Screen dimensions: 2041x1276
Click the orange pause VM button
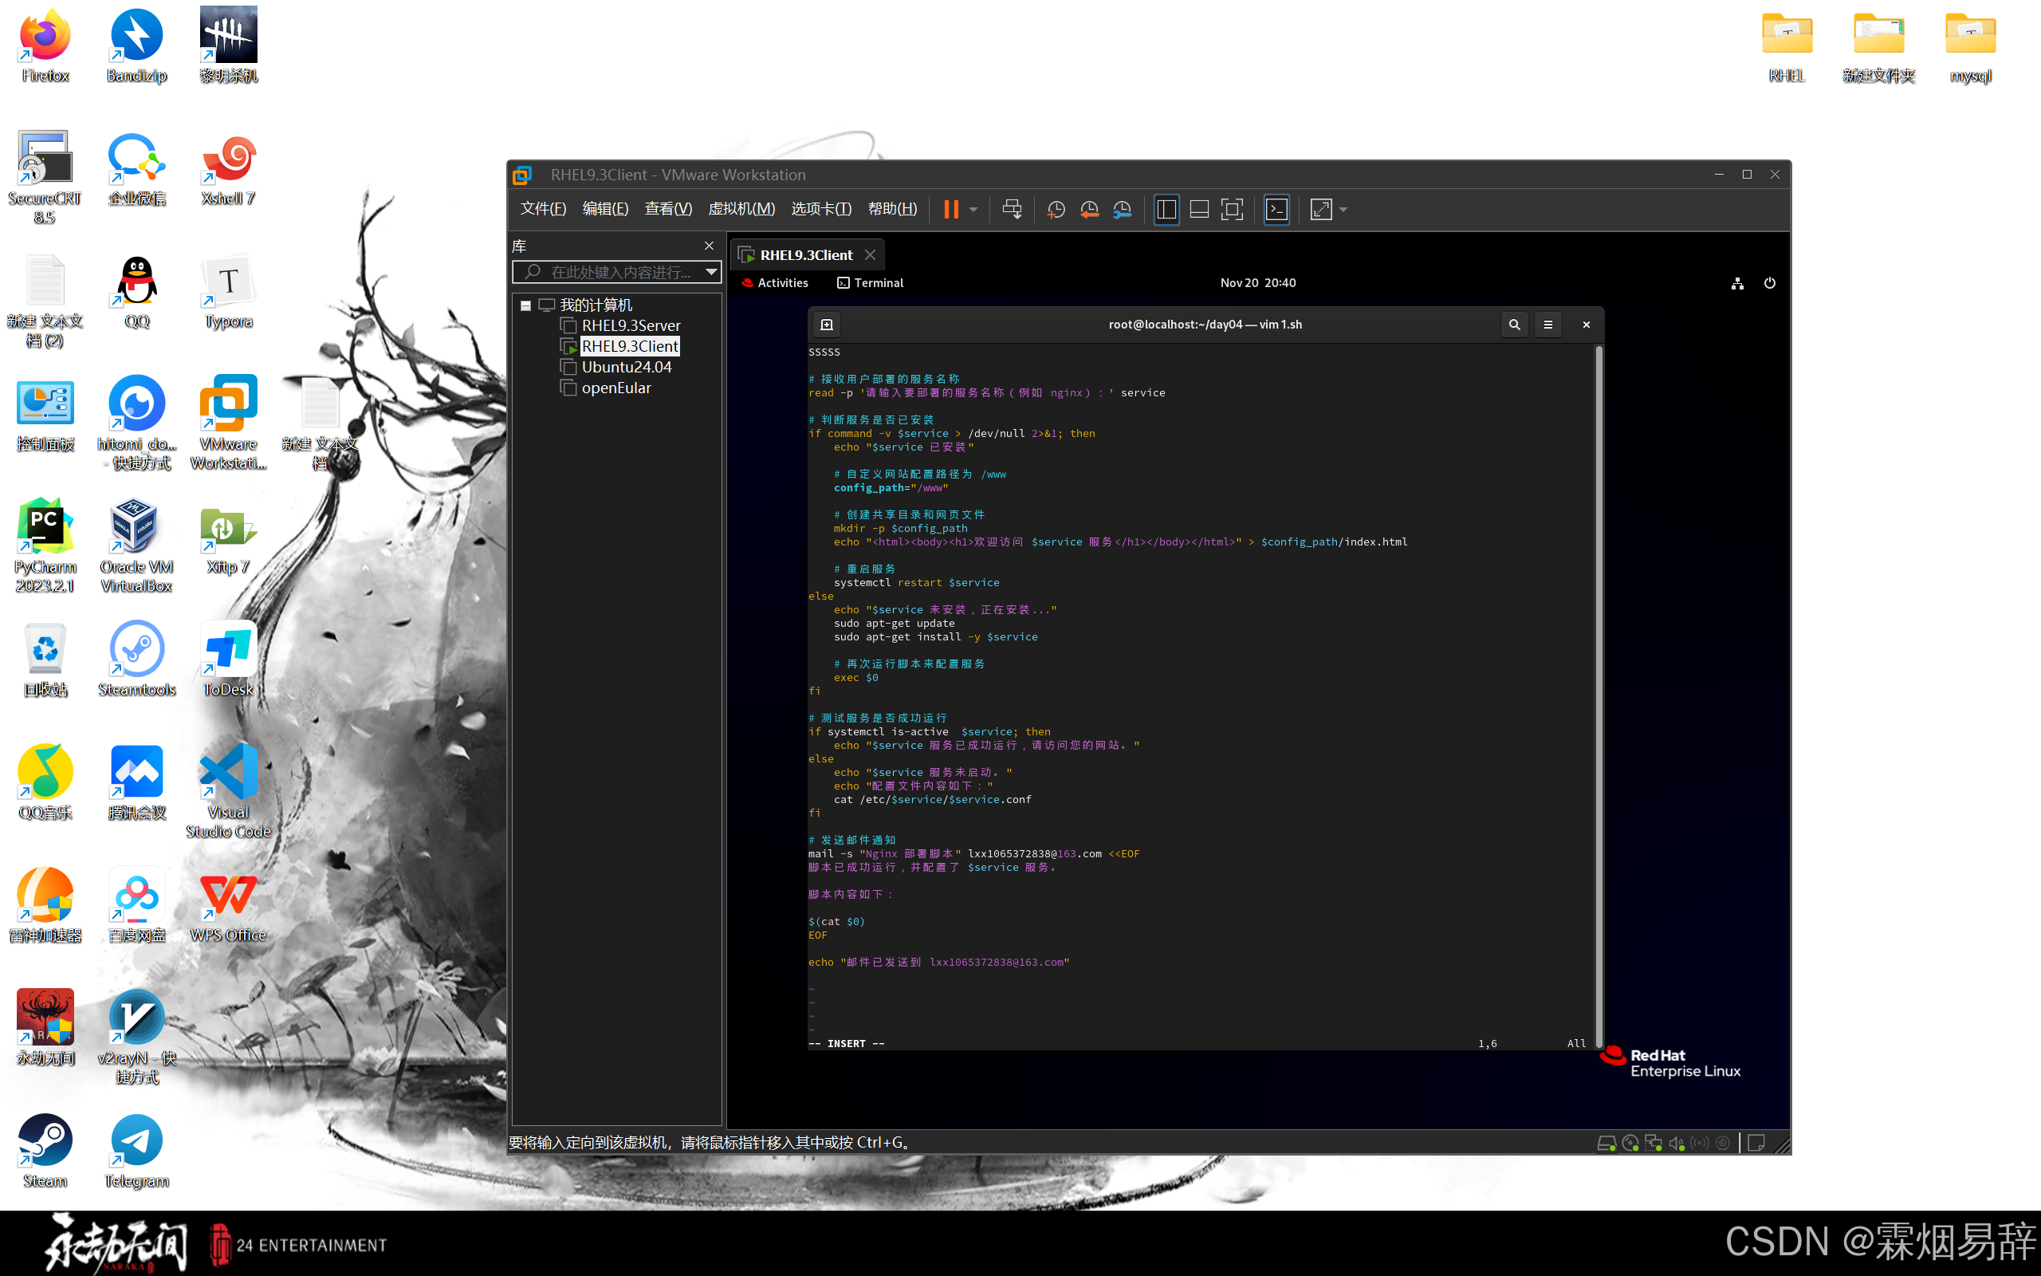950,209
